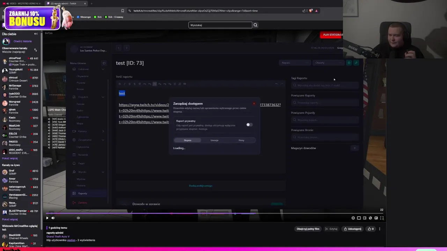447x251 pixels.
Task: Click the first green icon beside Otwarty
Action: [349, 63]
